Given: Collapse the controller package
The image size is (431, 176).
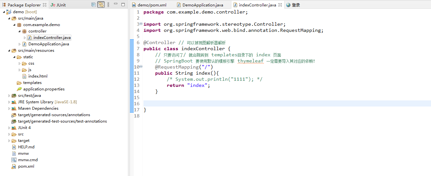Looking at the screenshot, I should coord(19,31).
